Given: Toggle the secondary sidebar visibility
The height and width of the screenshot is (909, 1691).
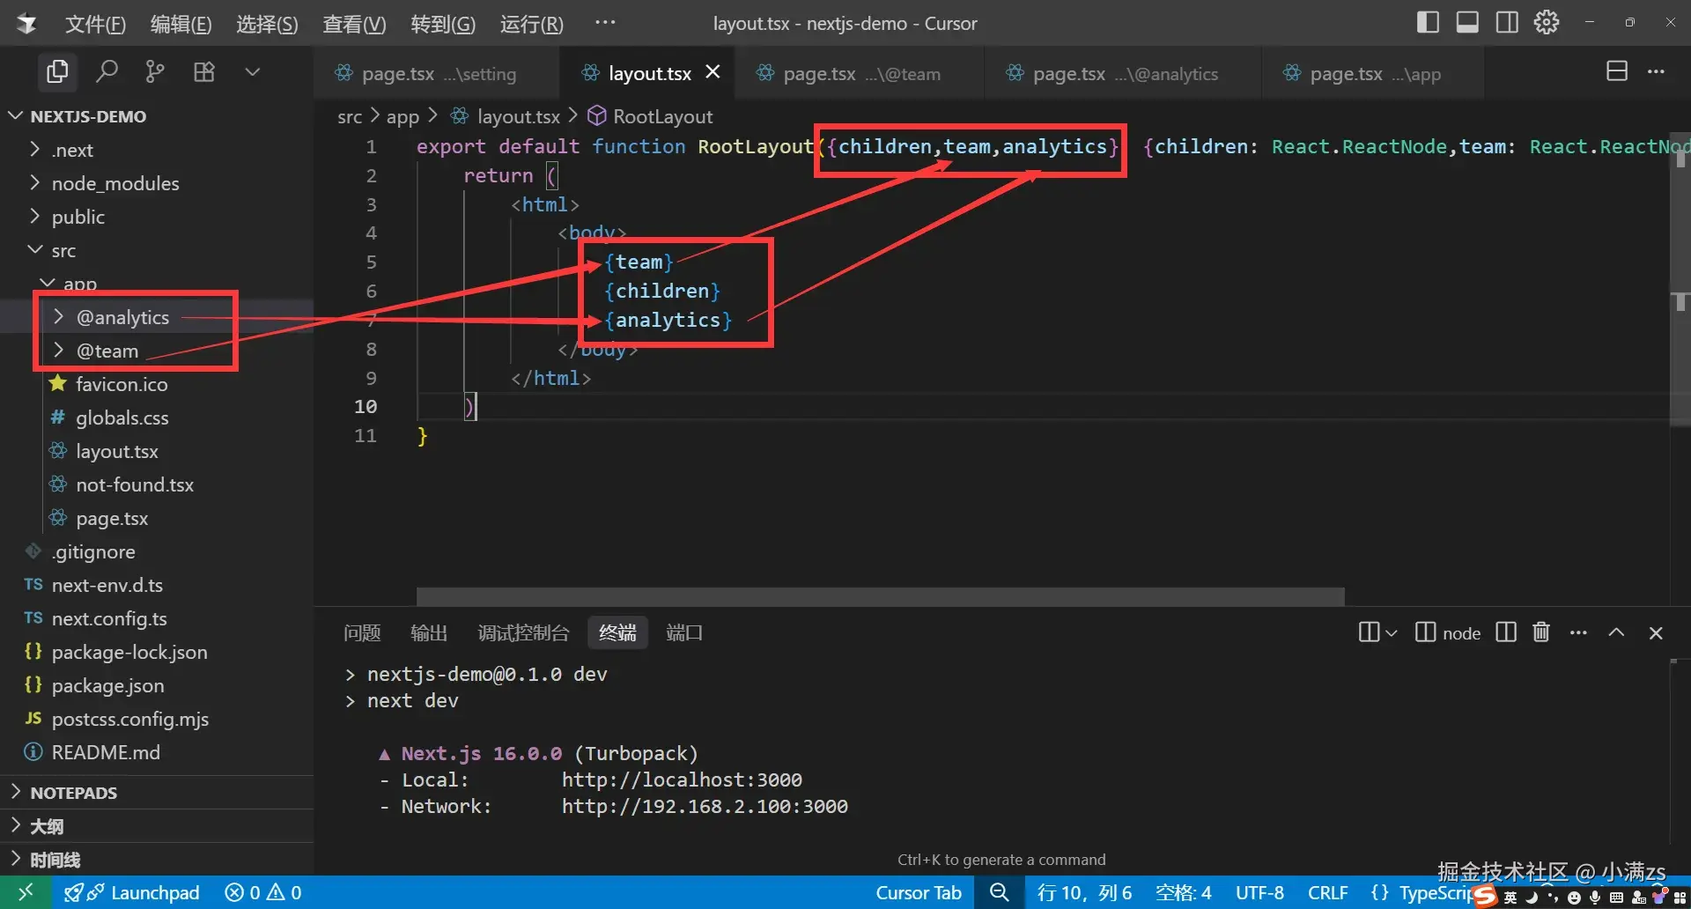Looking at the screenshot, I should pos(1507,23).
